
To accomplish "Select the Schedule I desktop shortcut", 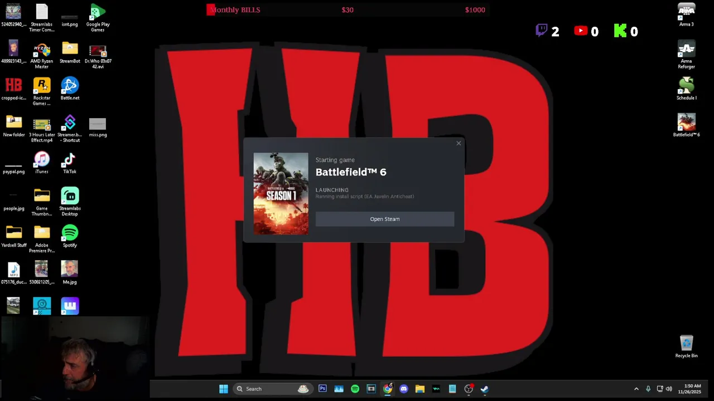I will click(687, 89).
